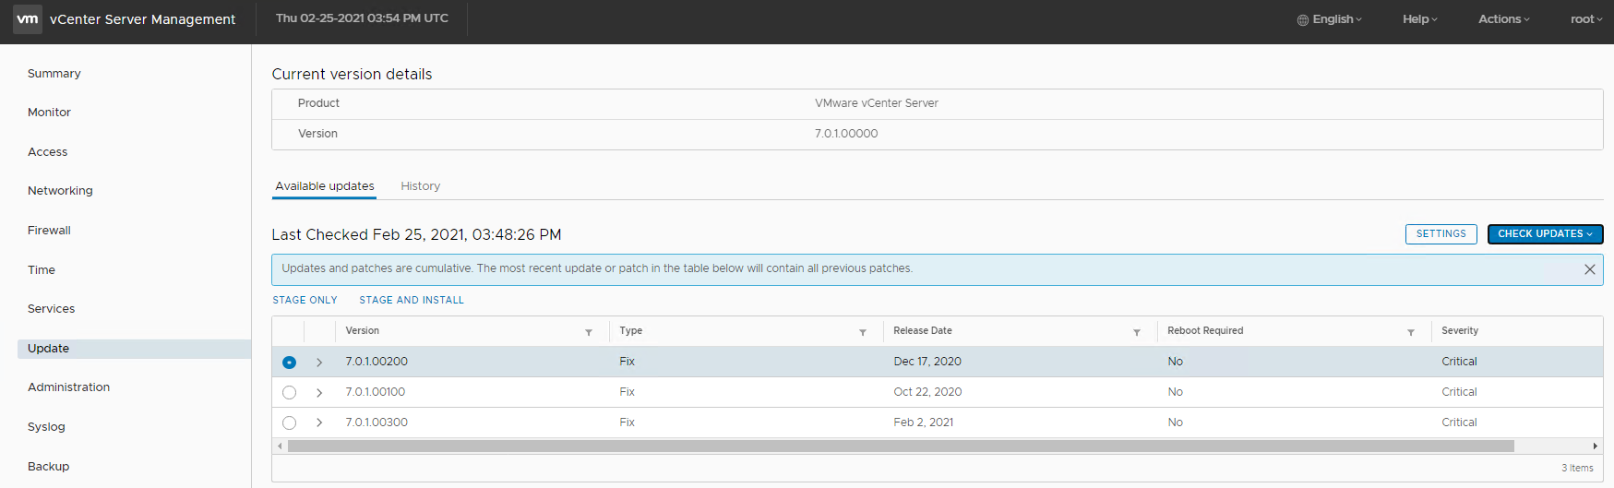Open the Backup page
Viewport: 1614px width, 488px height.
[49, 467]
